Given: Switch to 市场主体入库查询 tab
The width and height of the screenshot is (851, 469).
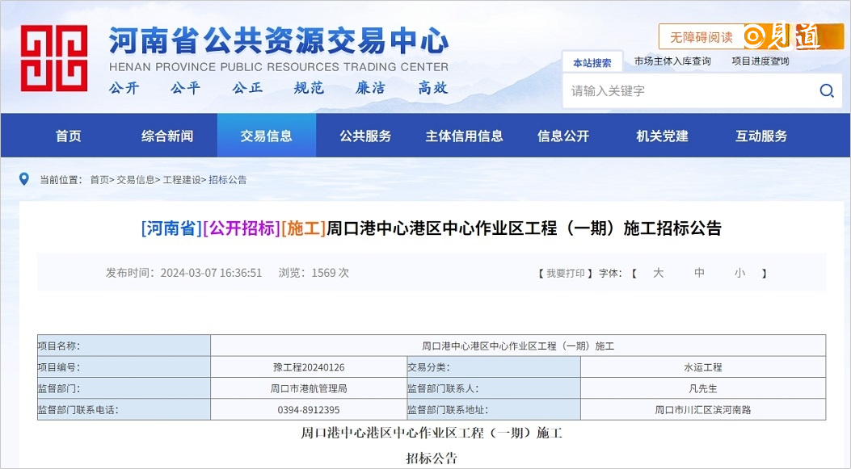Looking at the screenshot, I should 672,61.
